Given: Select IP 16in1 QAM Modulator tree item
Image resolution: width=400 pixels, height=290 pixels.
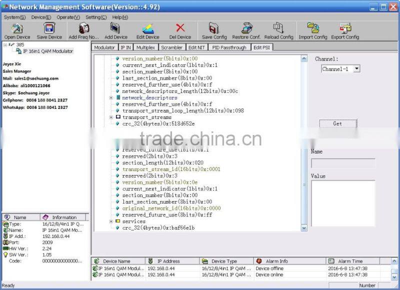Looking at the screenshot, I should tap(47, 51).
